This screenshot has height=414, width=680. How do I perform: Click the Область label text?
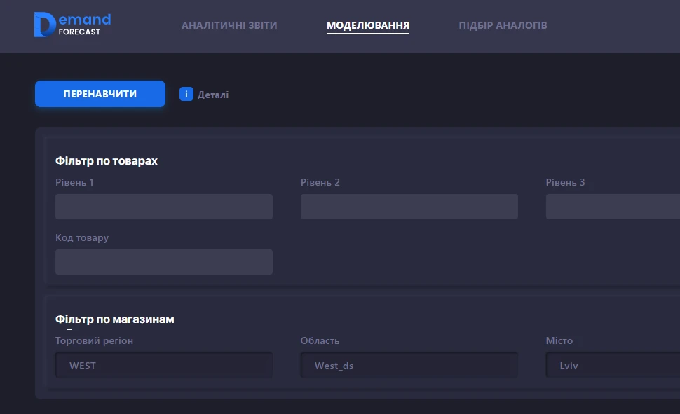click(320, 341)
